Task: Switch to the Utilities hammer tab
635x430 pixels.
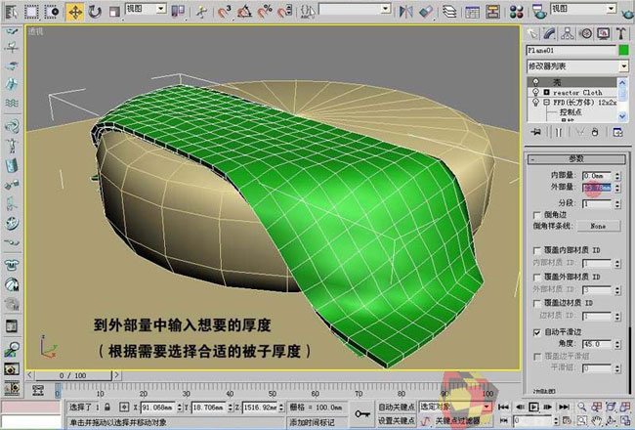Action: click(621, 33)
